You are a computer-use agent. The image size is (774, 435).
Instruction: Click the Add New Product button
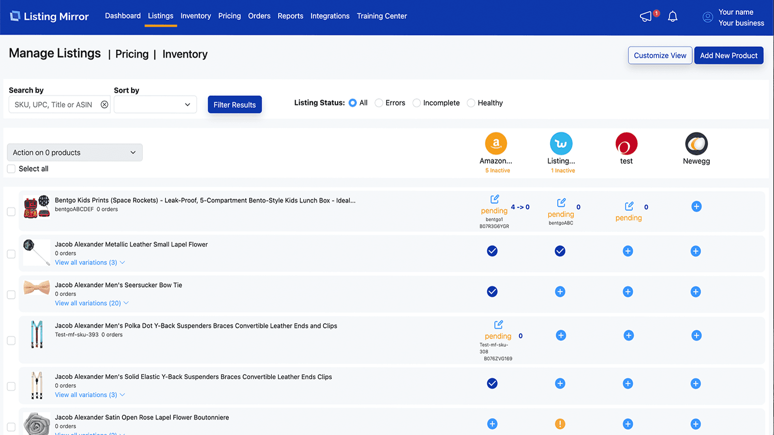pos(729,55)
